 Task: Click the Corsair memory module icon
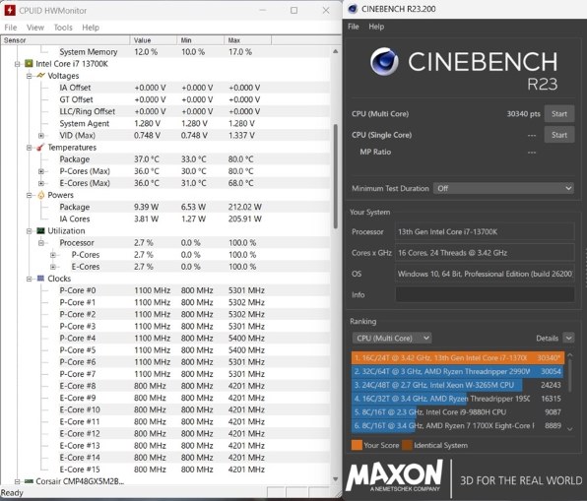click(x=29, y=481)
